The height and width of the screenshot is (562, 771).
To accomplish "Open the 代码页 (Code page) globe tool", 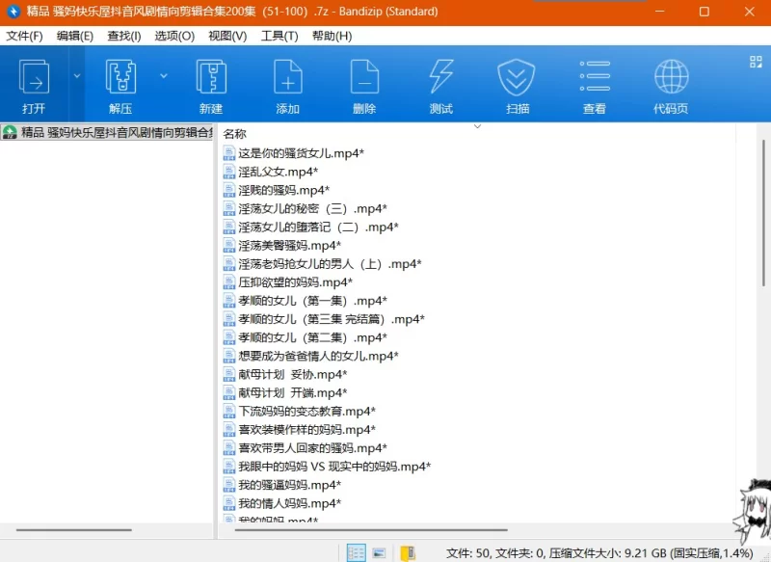I will (671, 85).
